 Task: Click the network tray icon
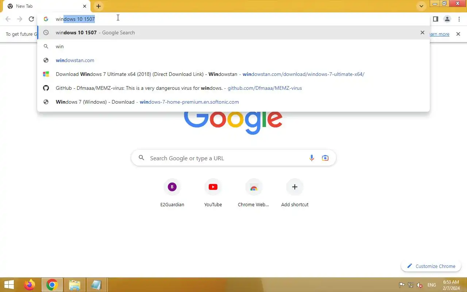[x=411, y=285]
